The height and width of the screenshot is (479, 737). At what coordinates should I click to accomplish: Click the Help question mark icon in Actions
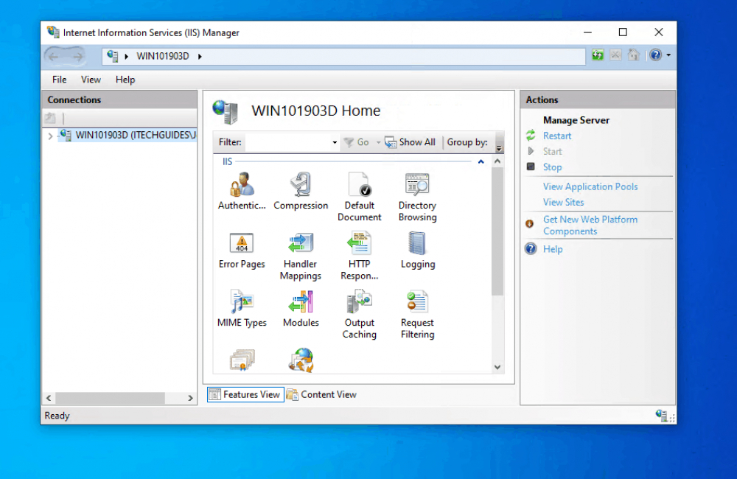531,248
